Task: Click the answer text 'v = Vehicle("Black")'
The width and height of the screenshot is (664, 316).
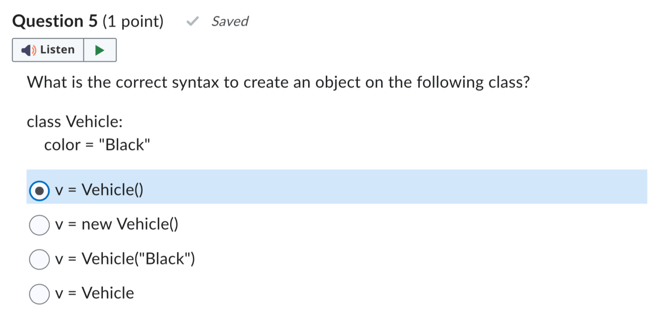Action: click(x=125, y=259)
